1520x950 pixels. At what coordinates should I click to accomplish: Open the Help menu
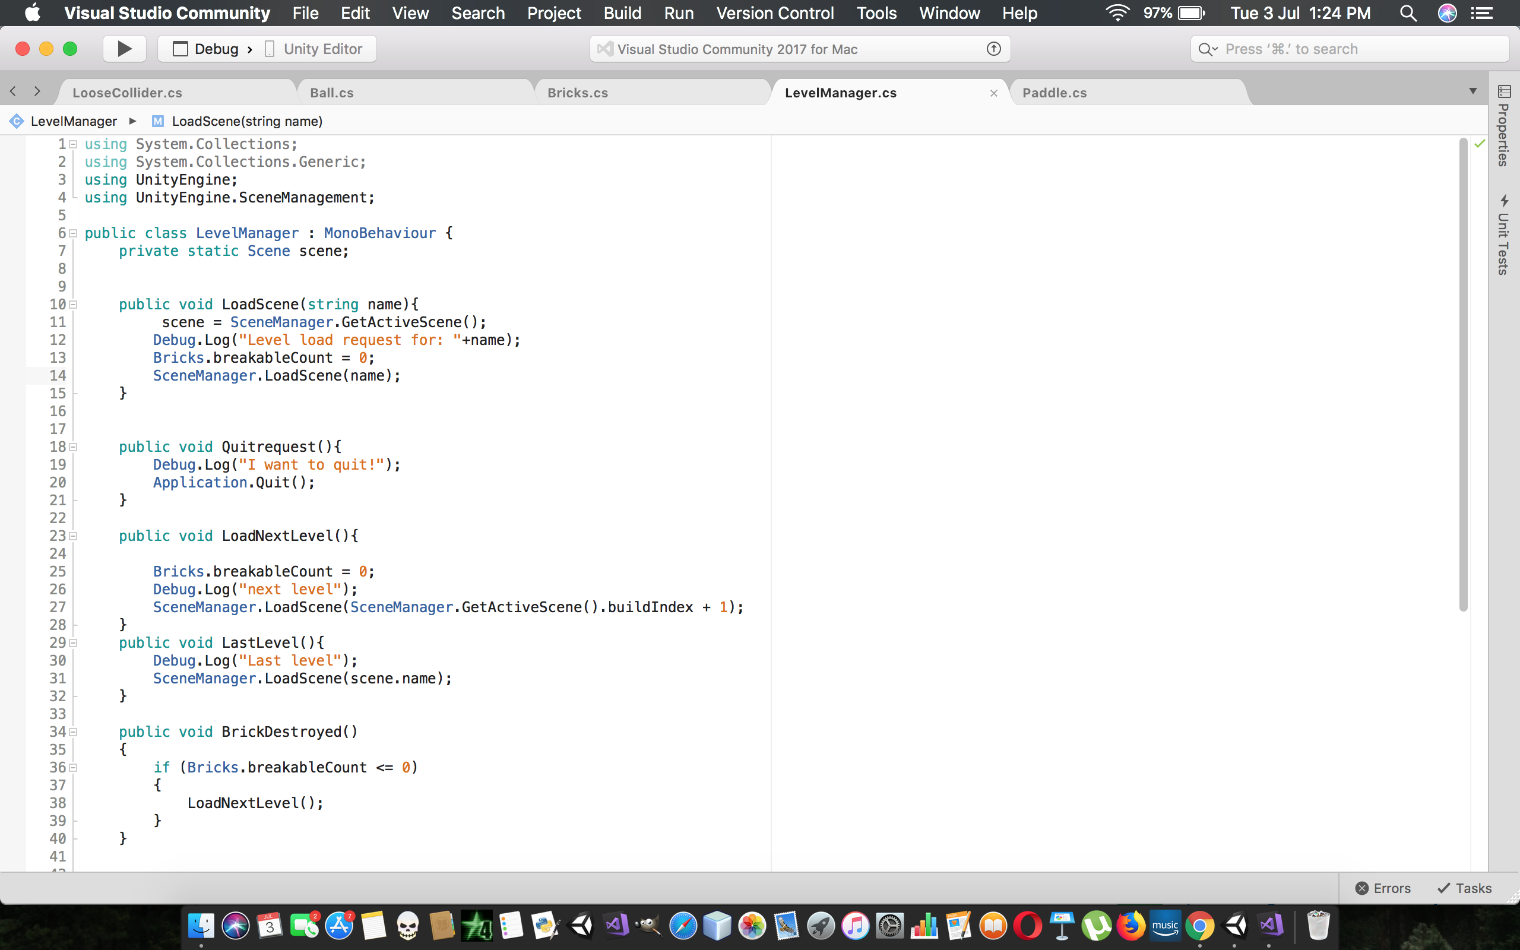(x=1019, y=12)
